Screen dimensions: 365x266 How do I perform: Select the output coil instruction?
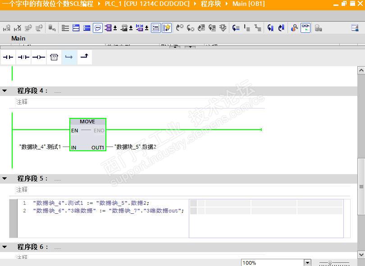point(39,57)
